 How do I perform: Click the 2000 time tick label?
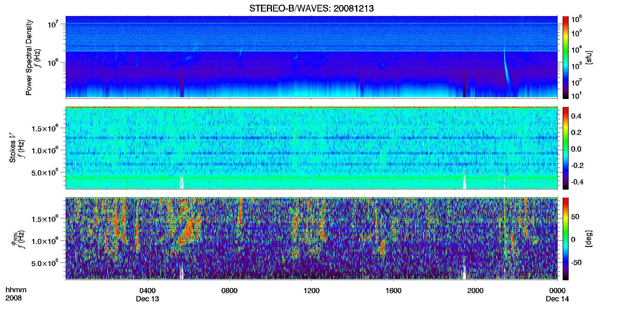pyautogui.click(x=475, y=290)
